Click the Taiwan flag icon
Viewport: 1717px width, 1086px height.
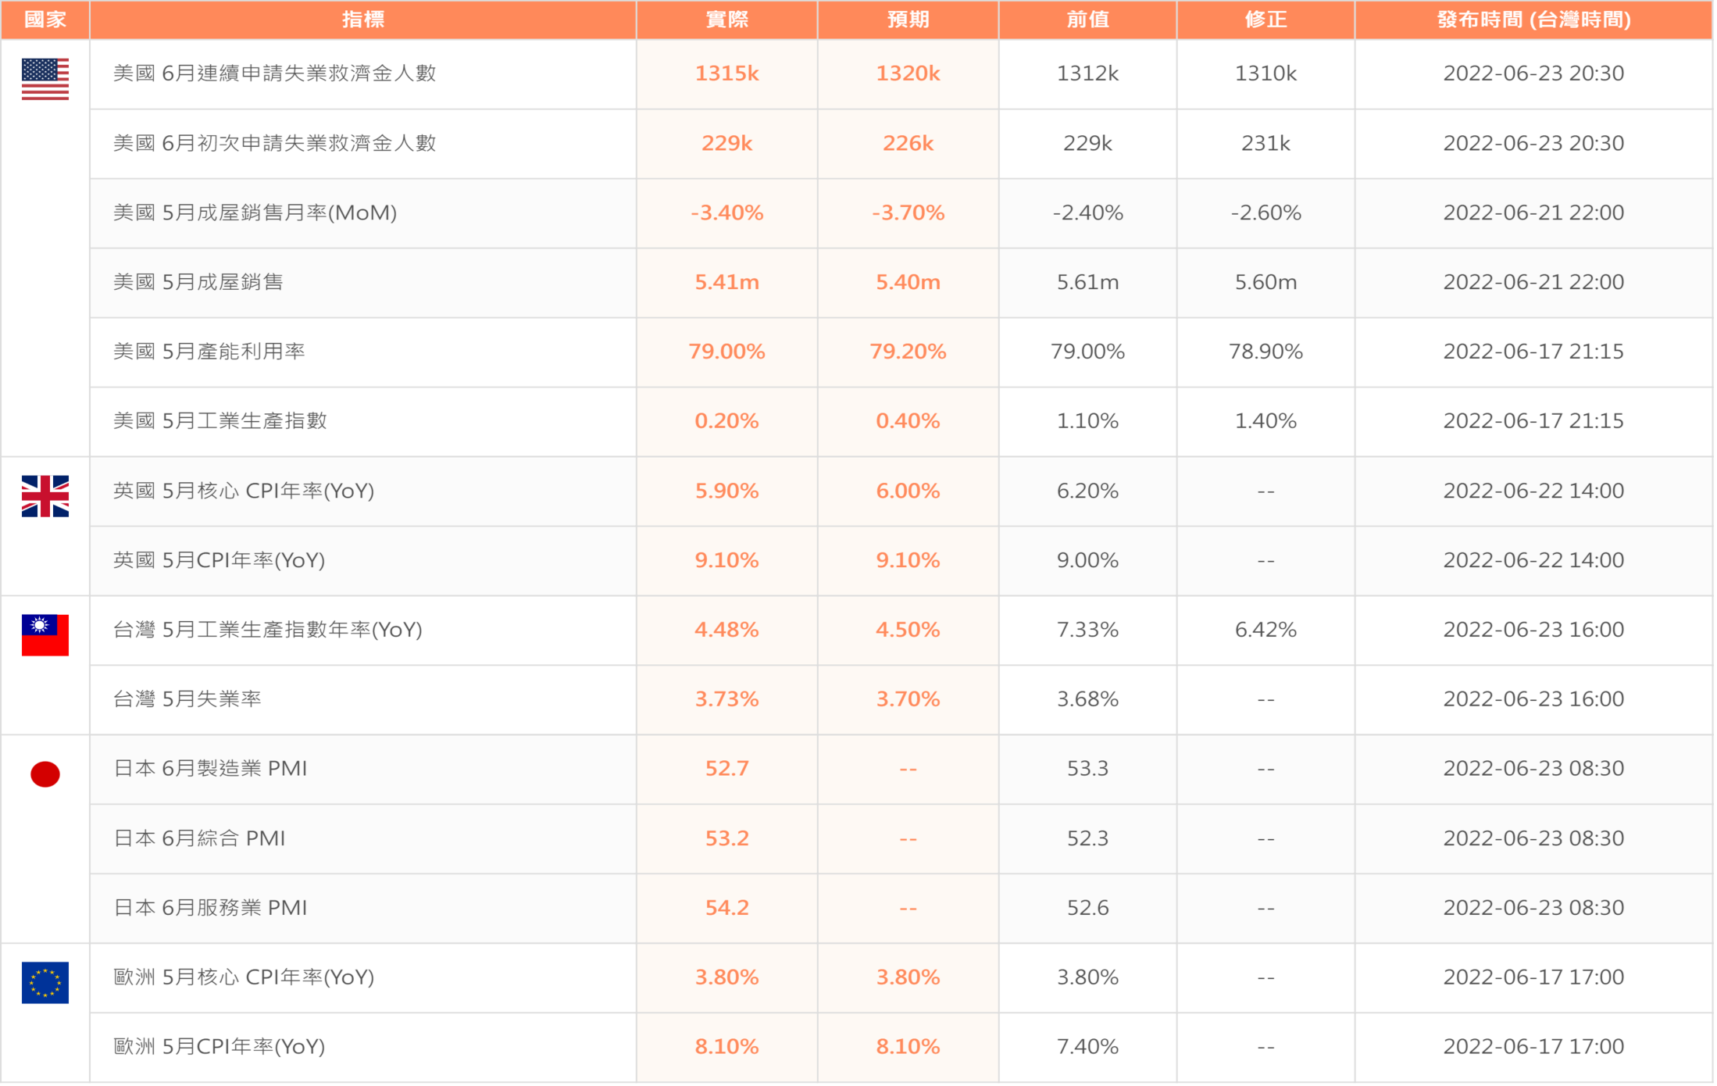coord(45,635)
